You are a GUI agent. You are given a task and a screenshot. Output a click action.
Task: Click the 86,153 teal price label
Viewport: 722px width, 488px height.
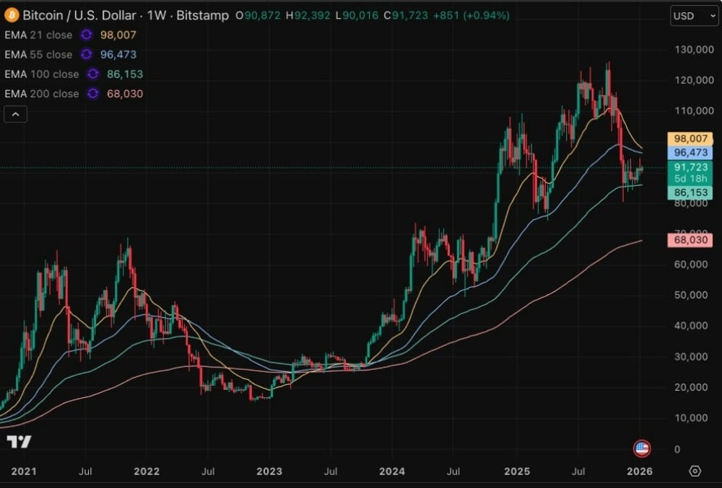pos(690,192)
